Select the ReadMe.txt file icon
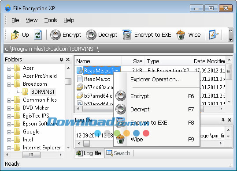 80,79
